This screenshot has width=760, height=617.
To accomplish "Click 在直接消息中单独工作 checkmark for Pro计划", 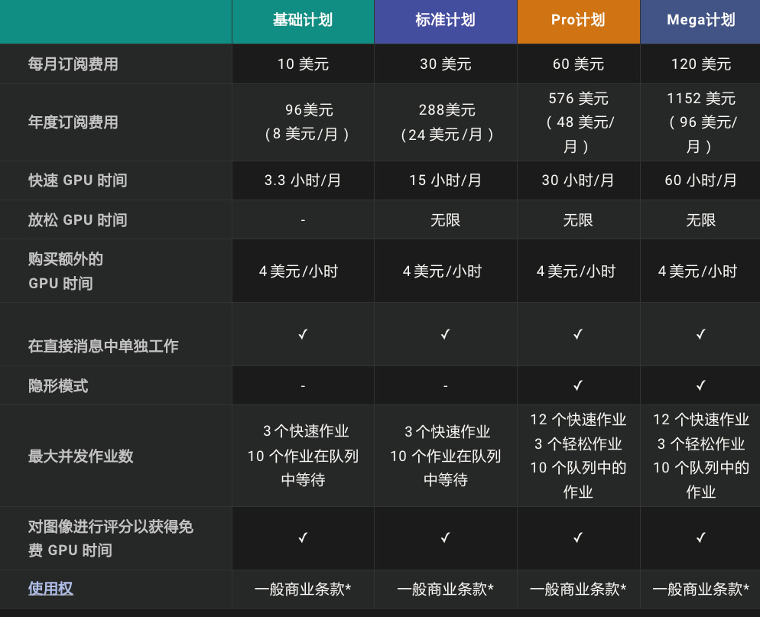I will 578,334.
